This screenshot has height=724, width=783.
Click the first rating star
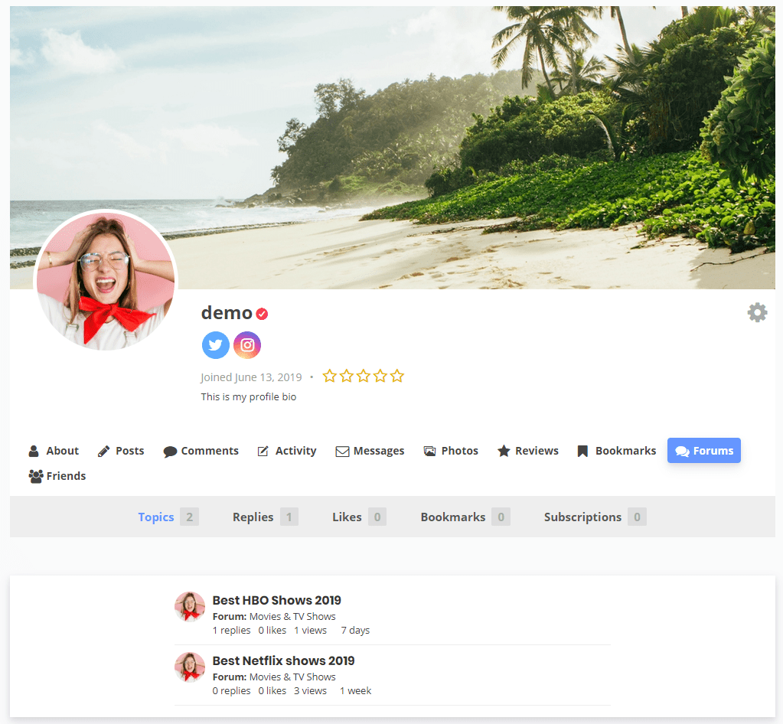[330, 376]
